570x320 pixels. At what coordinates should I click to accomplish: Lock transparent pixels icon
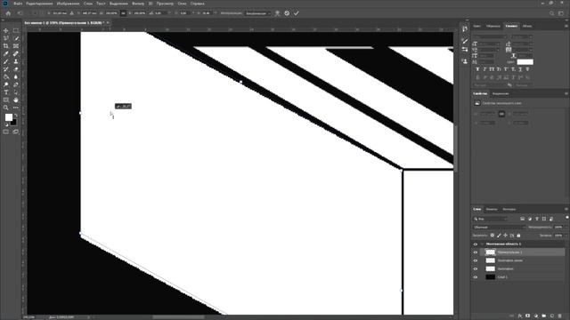(493, 236)
